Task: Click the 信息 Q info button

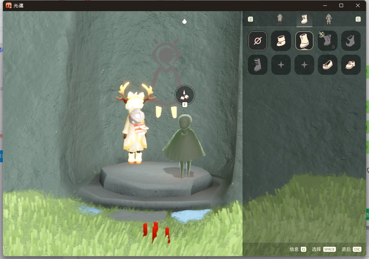Action: click(x=298, y=249)
